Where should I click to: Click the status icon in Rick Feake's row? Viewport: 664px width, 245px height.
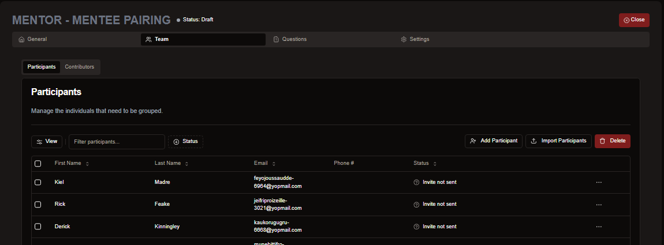coord(416,204)
